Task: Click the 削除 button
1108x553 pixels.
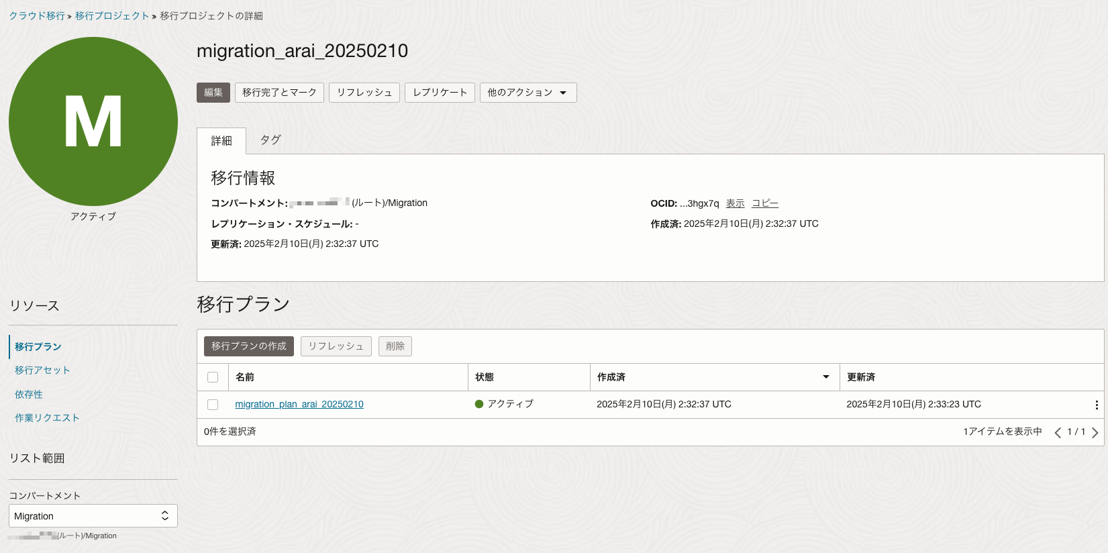Action: tap(395, 346)
